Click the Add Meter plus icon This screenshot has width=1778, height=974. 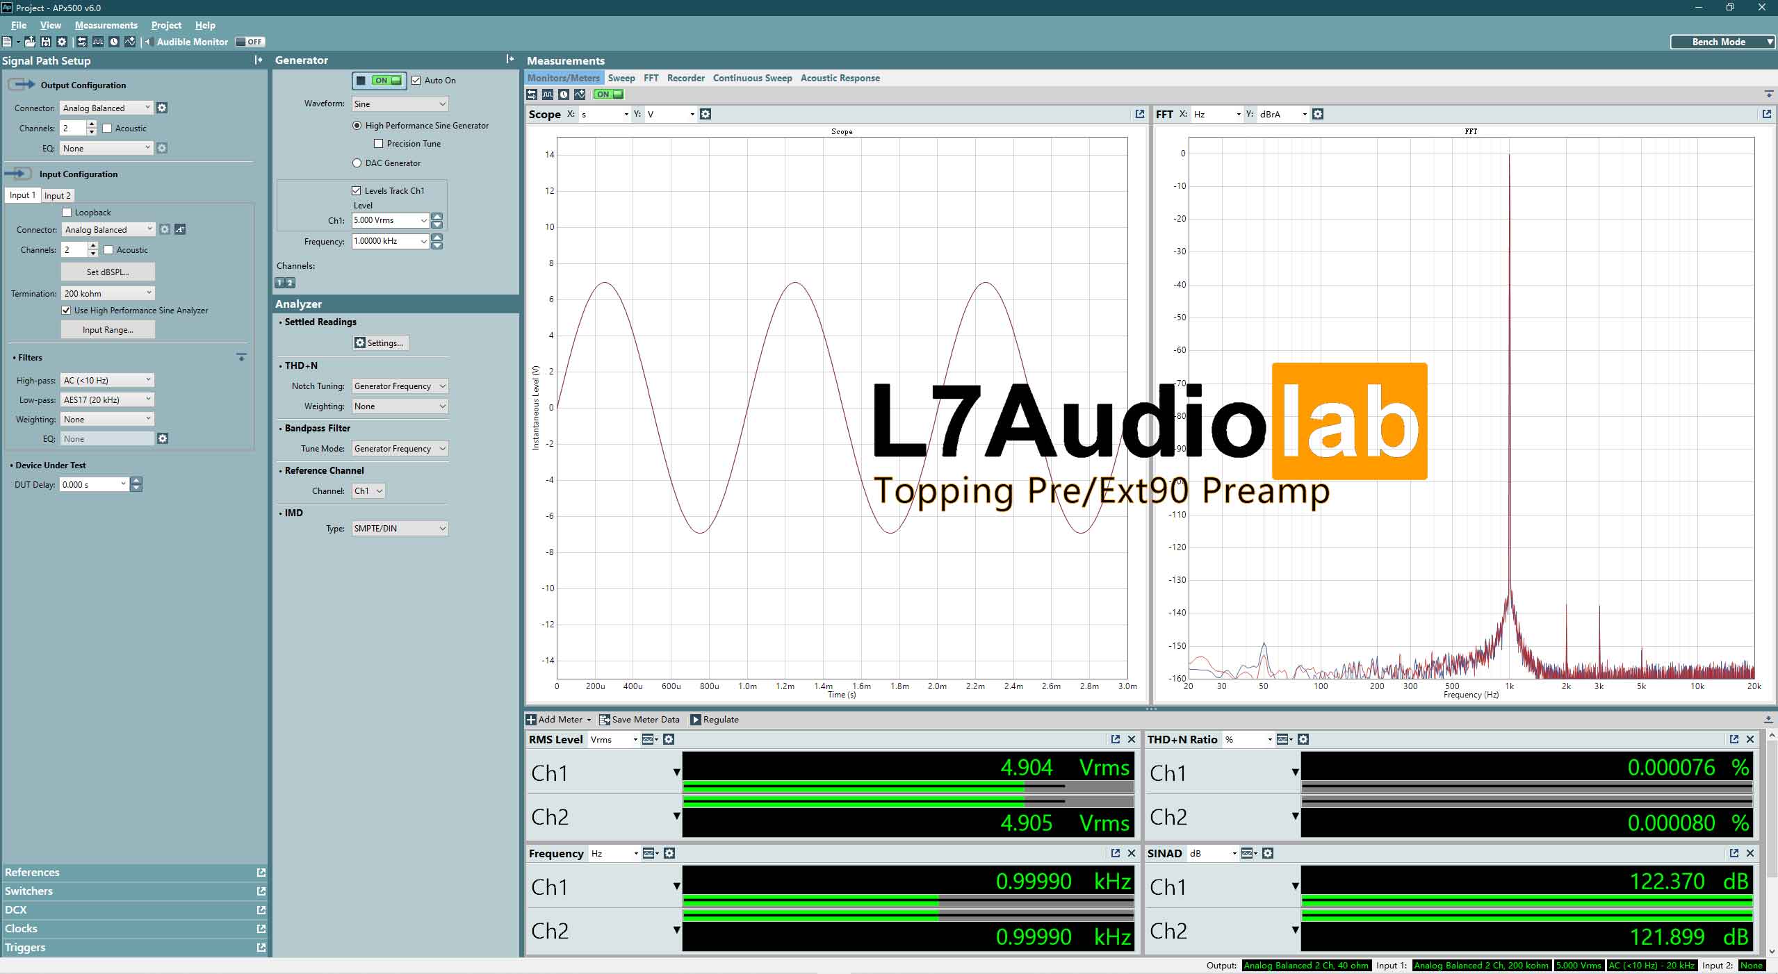(x=532, y=720)
